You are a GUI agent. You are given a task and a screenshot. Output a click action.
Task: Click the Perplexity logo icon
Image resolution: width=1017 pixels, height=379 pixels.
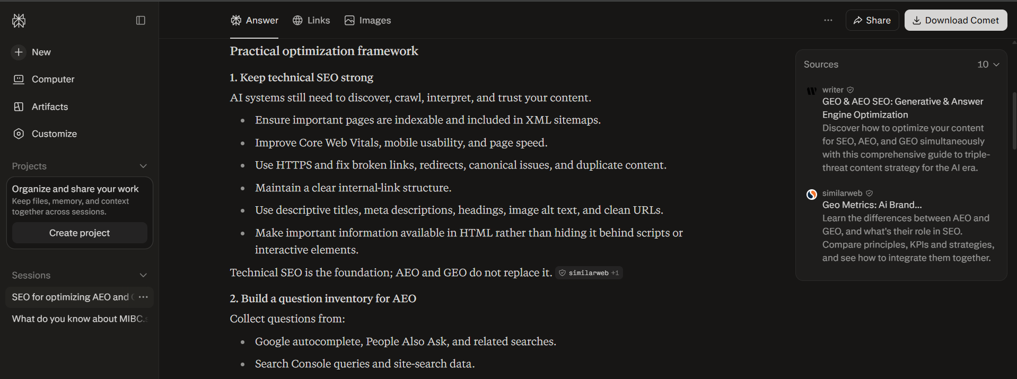point(19,21)
